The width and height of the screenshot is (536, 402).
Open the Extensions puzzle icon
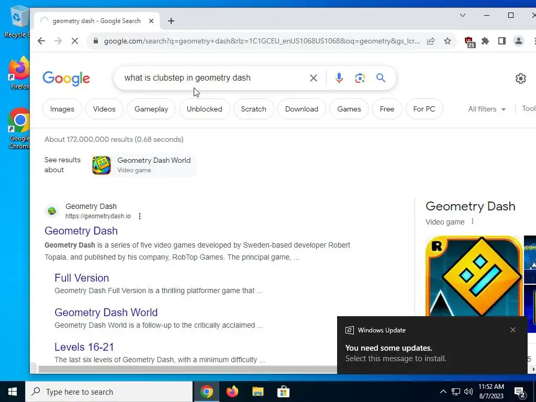point(485,41)
